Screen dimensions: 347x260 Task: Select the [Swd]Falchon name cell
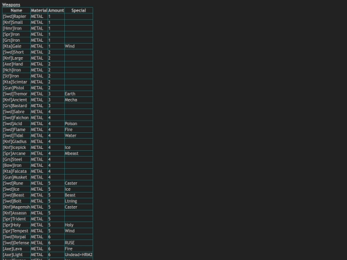[16, 118]
